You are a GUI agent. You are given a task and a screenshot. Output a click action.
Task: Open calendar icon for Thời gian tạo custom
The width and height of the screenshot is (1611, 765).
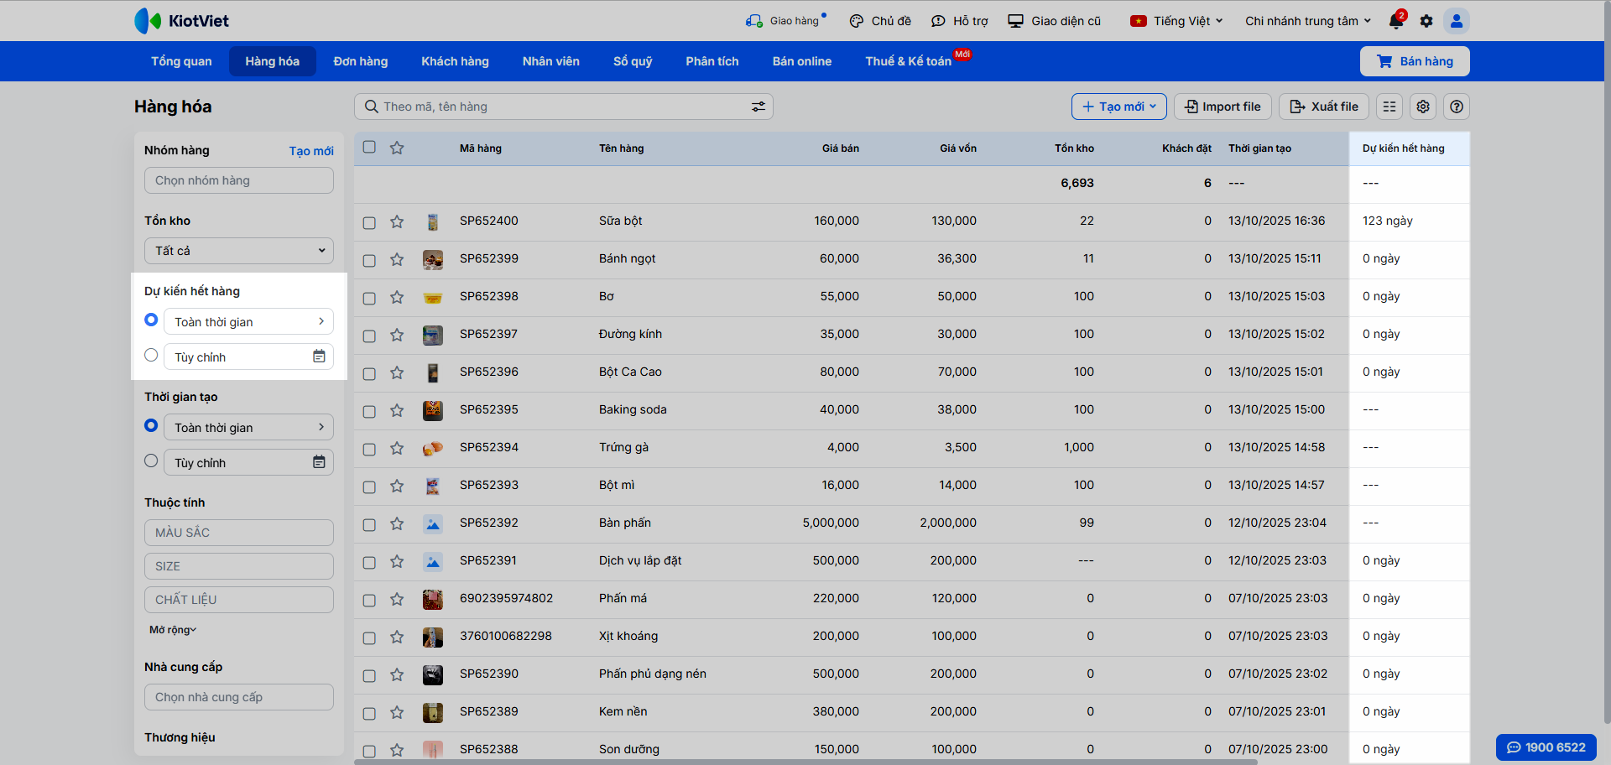pyautogui.click(x=319, y=462)
